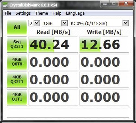Screen dimensions: 136x123
Task: Minimize the CrystalDiskMark window
Action: 105,4
